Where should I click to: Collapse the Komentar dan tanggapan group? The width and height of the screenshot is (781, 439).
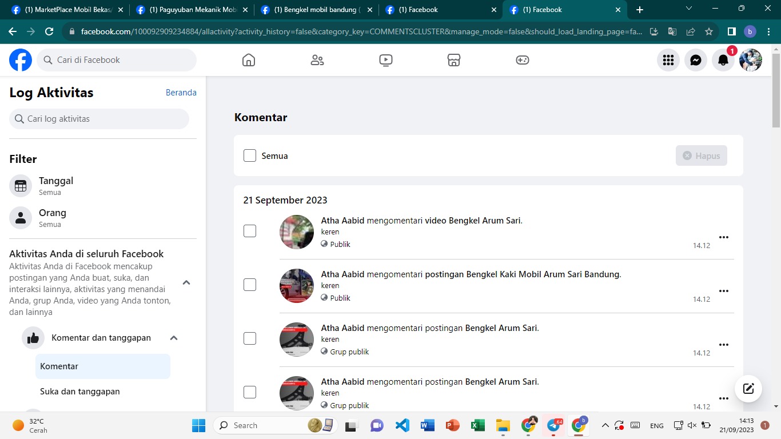click(x=174, y=338)
